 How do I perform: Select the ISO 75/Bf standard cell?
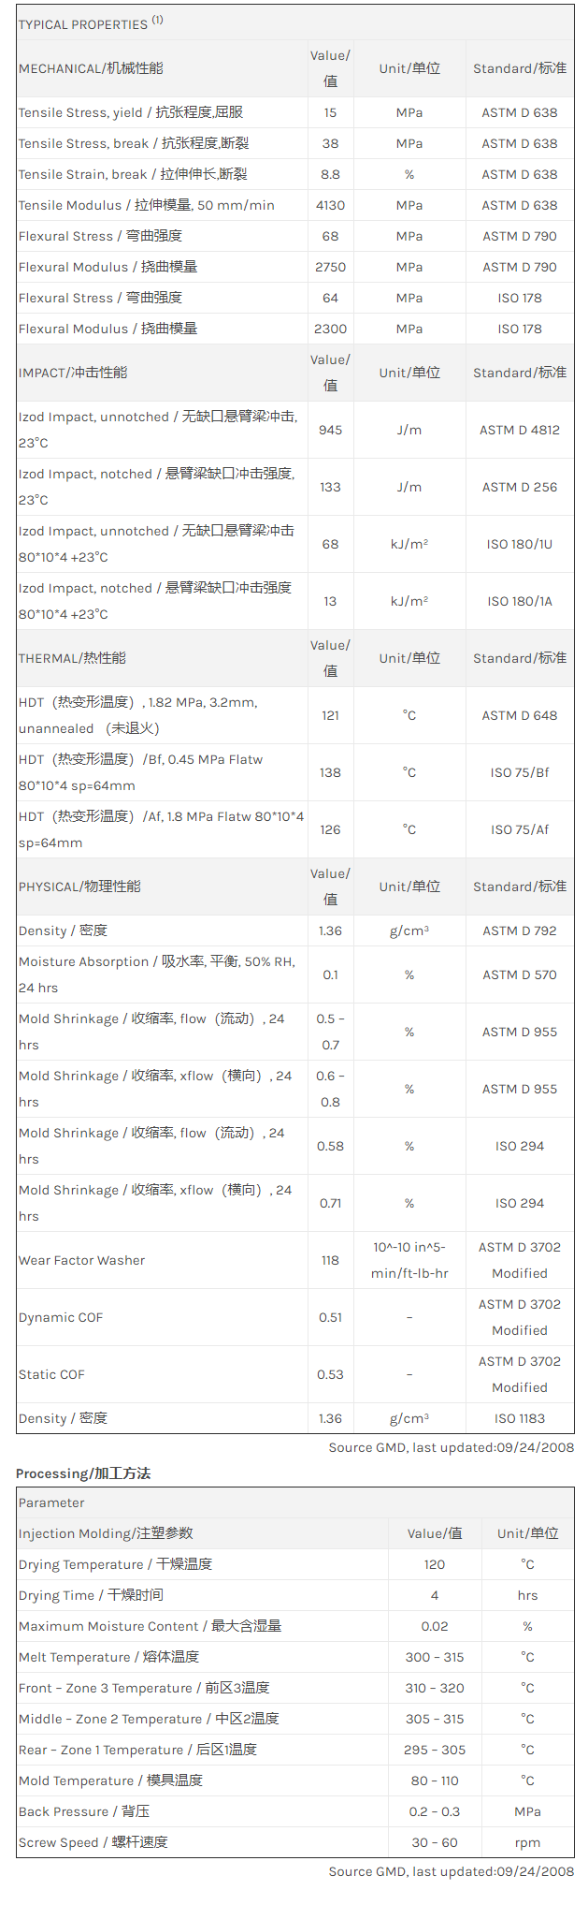point(520,772)
